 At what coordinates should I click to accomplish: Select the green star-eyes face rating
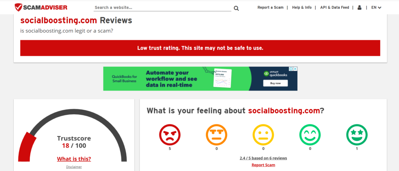pos(357,135)
